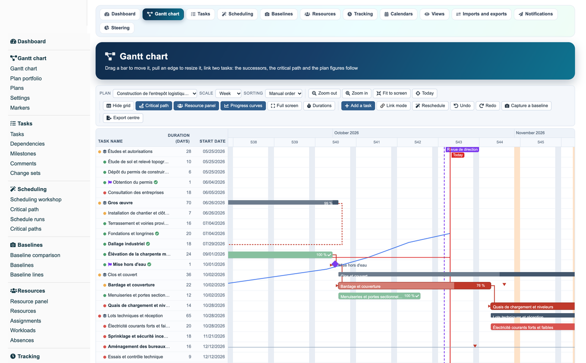Click the Reschedule button
The width and height of the screenshot is (586, 363).
430,106
